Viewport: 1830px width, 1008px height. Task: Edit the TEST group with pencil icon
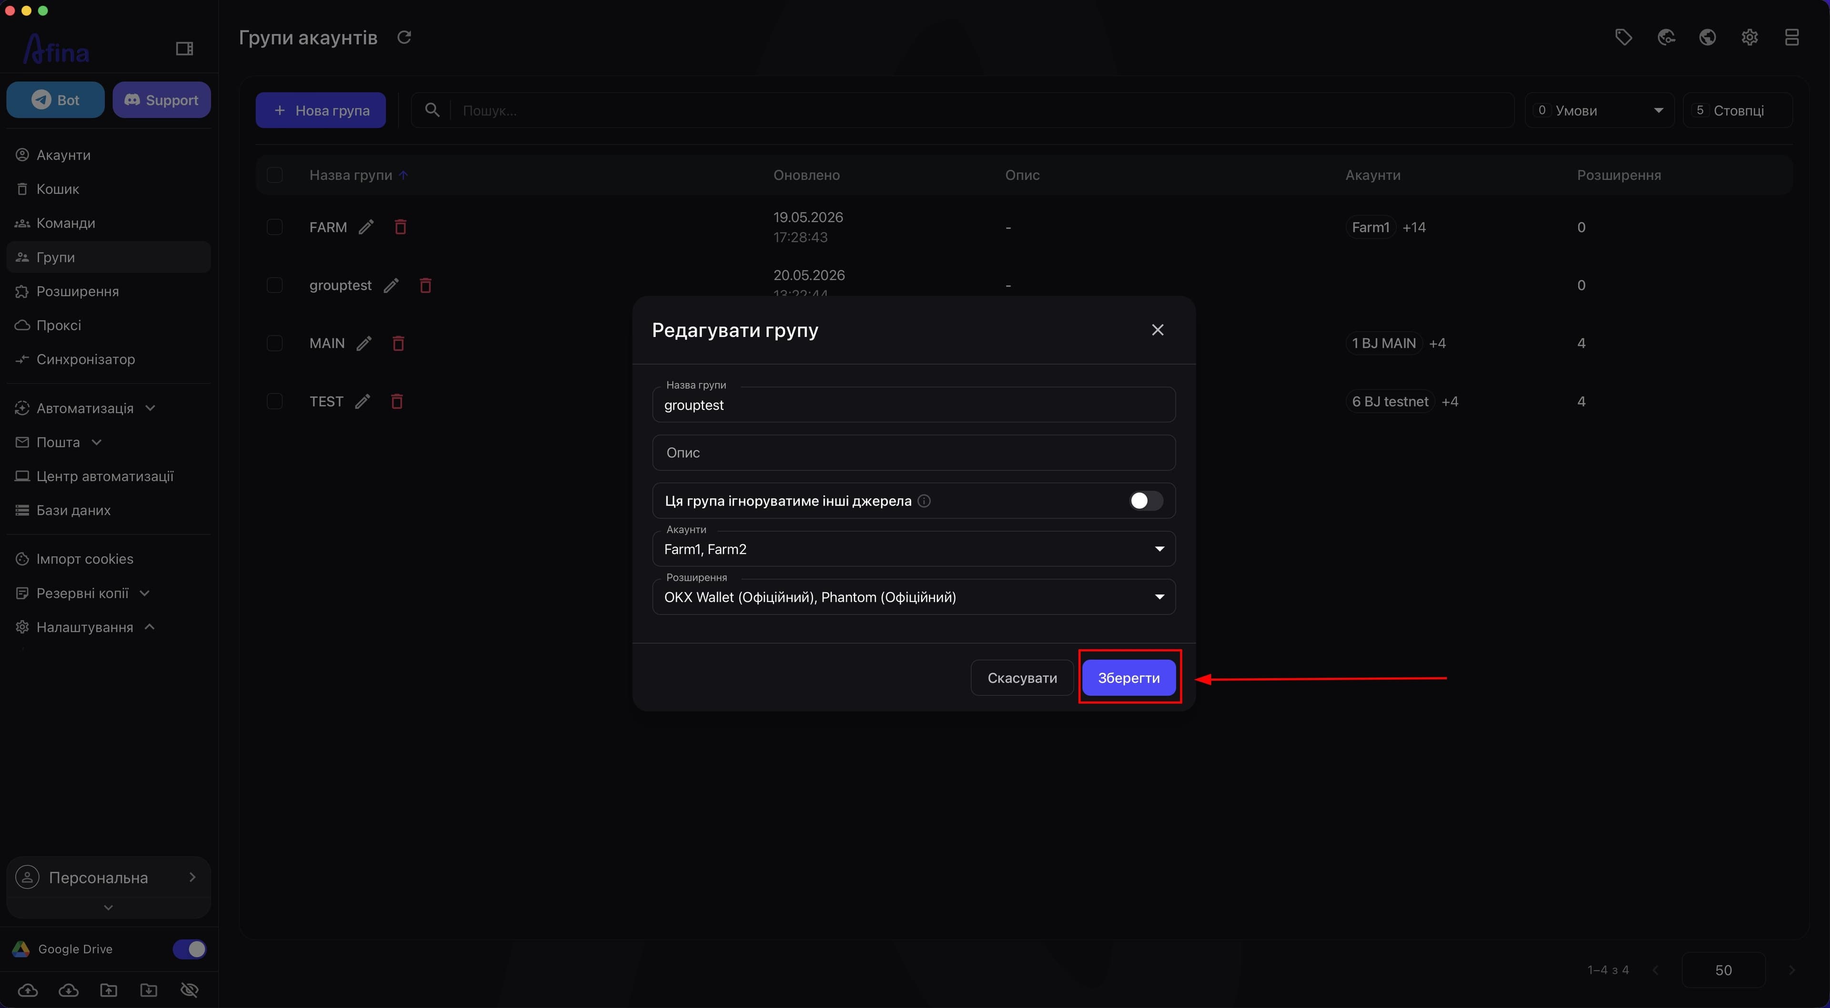click(x=362, y=402)
